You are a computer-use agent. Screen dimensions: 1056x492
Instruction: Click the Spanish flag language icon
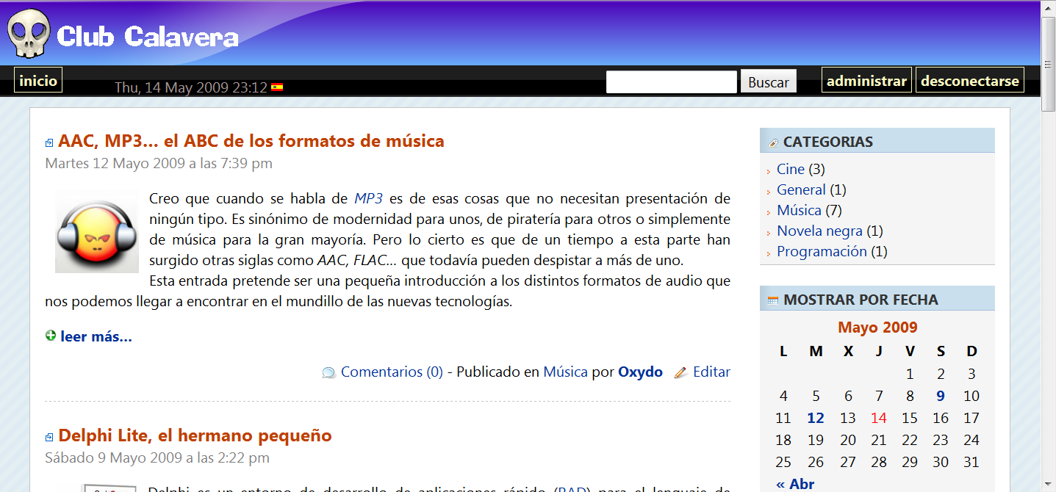(277, 87)
